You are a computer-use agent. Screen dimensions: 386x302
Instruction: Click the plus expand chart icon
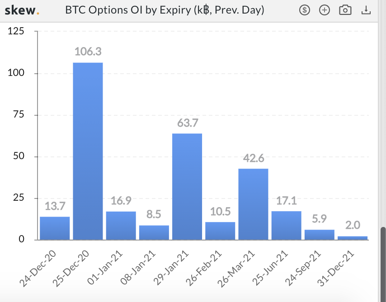(x=325, y=10)
